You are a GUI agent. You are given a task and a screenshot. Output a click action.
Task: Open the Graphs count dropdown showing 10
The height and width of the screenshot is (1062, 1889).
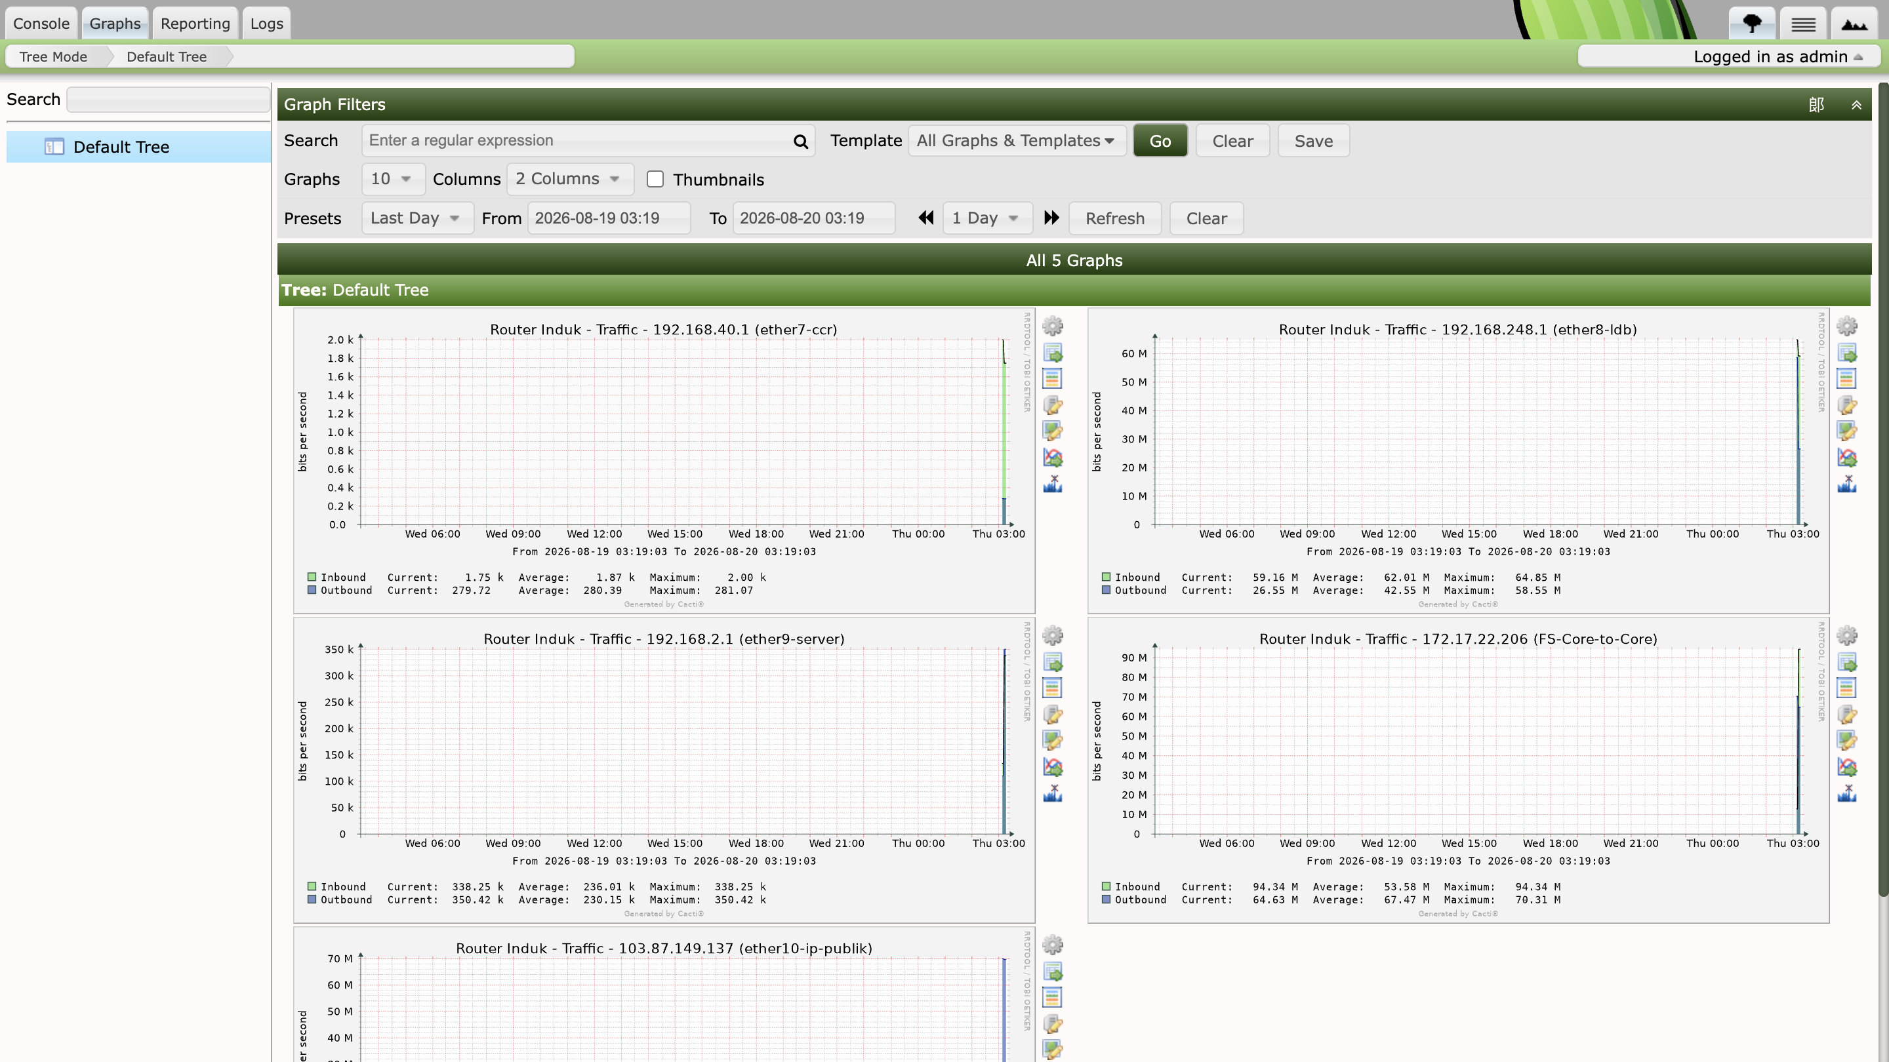click(393, 179)
